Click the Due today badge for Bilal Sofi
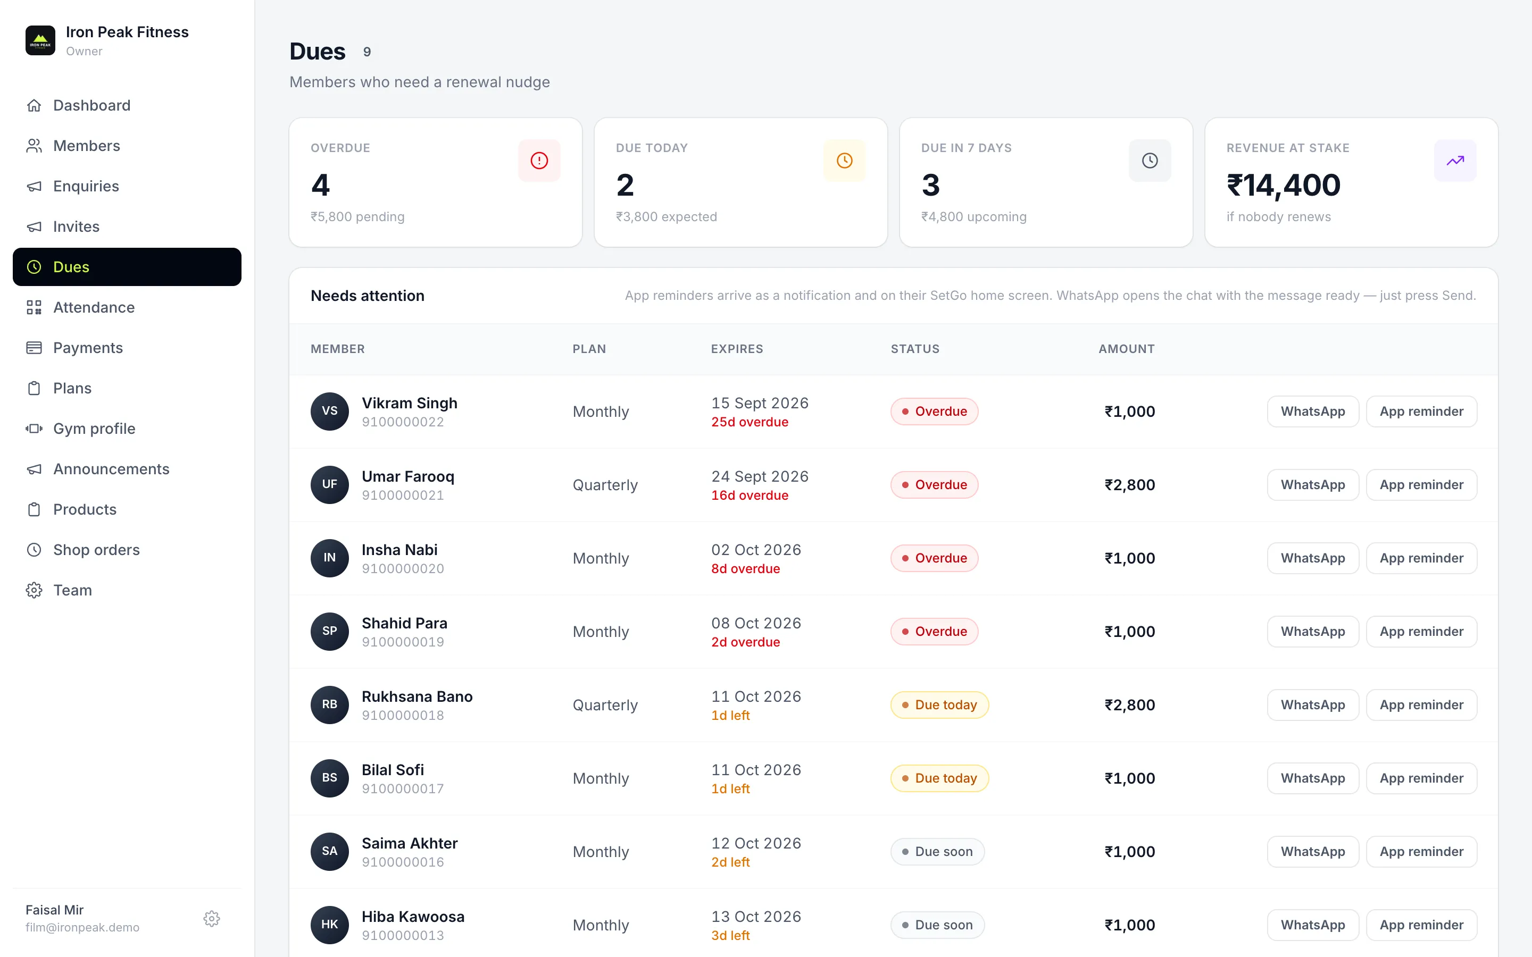Viewport: 1532px width, 957px height. click(x=939, y=778)
